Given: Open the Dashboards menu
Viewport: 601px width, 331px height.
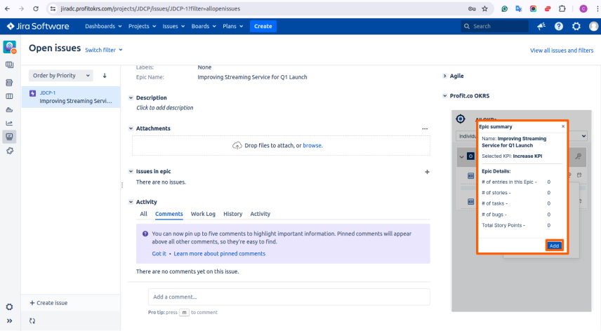Looking at the screenshot, I should [103, 26].
